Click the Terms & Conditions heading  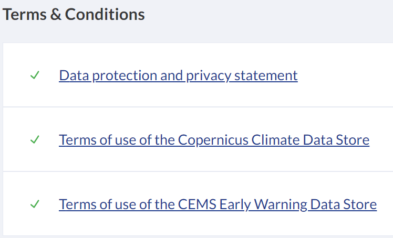click(74, 15)
